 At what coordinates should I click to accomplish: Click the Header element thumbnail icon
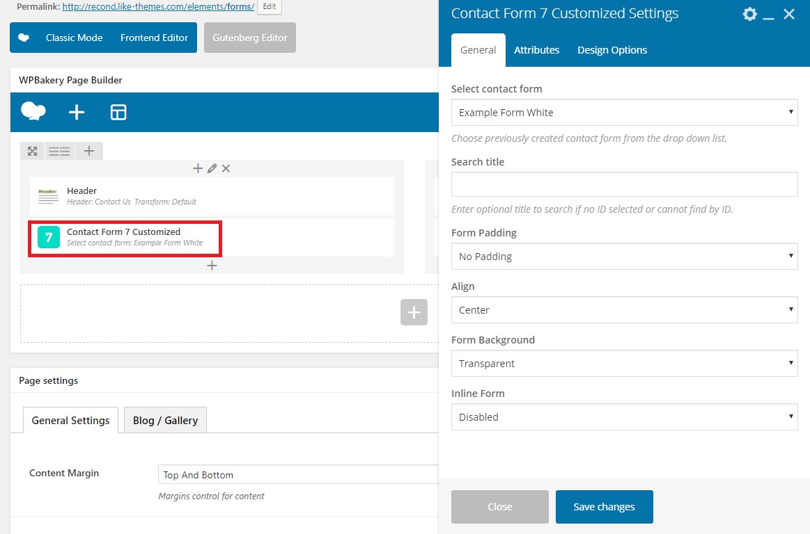tap(48, 197)
